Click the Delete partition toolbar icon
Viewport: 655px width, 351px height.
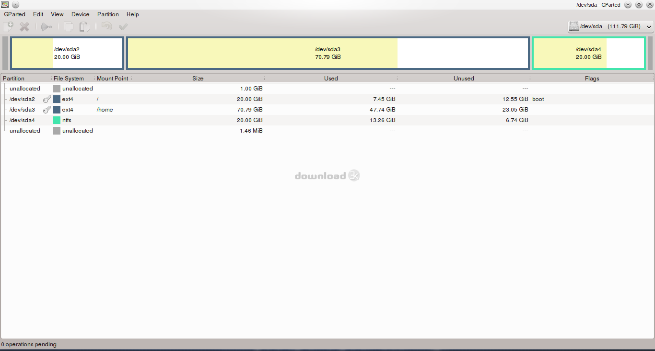[x=24, y=27]
